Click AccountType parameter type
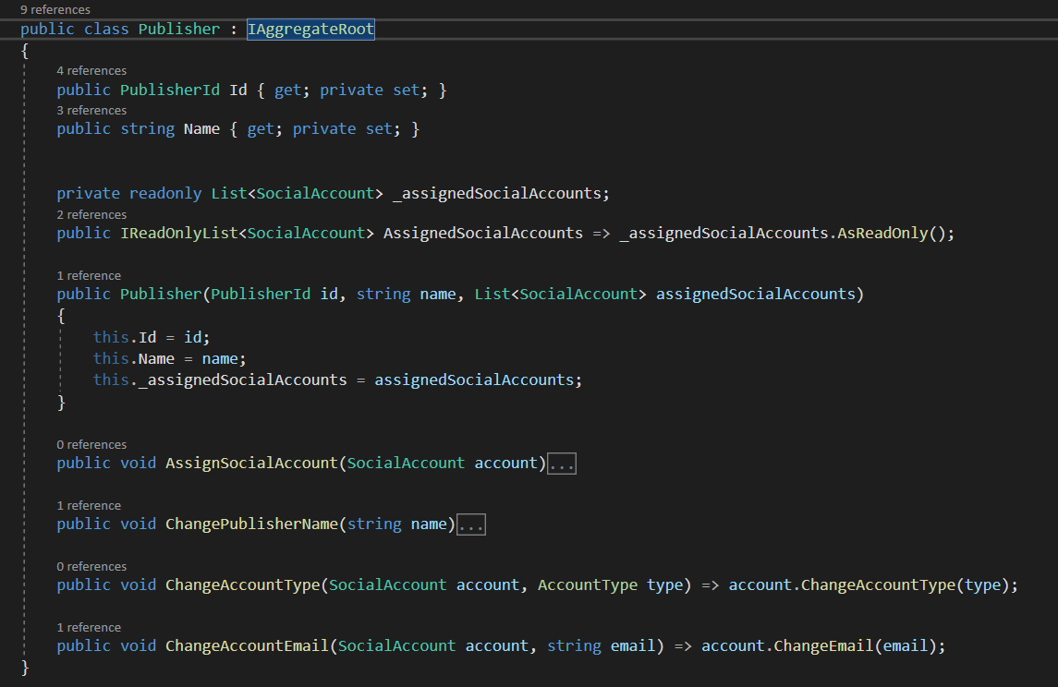 tap(587, 585)
